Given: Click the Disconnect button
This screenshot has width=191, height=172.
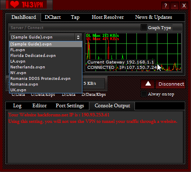Looking at the screenshot, I should (x=171, y=84).
